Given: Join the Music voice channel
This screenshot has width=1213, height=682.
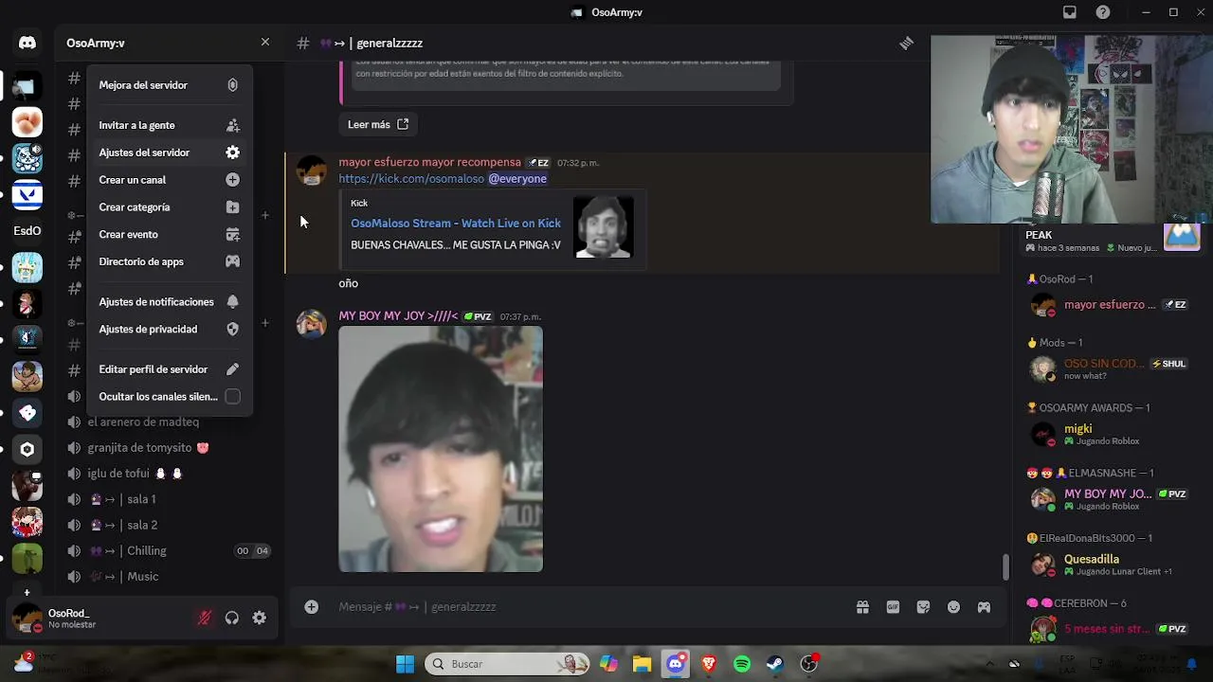Looking at the screenshot, I should (x=171, y=576).
